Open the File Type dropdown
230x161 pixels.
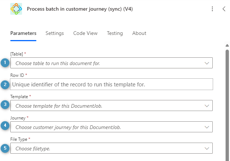coord(111,148)
